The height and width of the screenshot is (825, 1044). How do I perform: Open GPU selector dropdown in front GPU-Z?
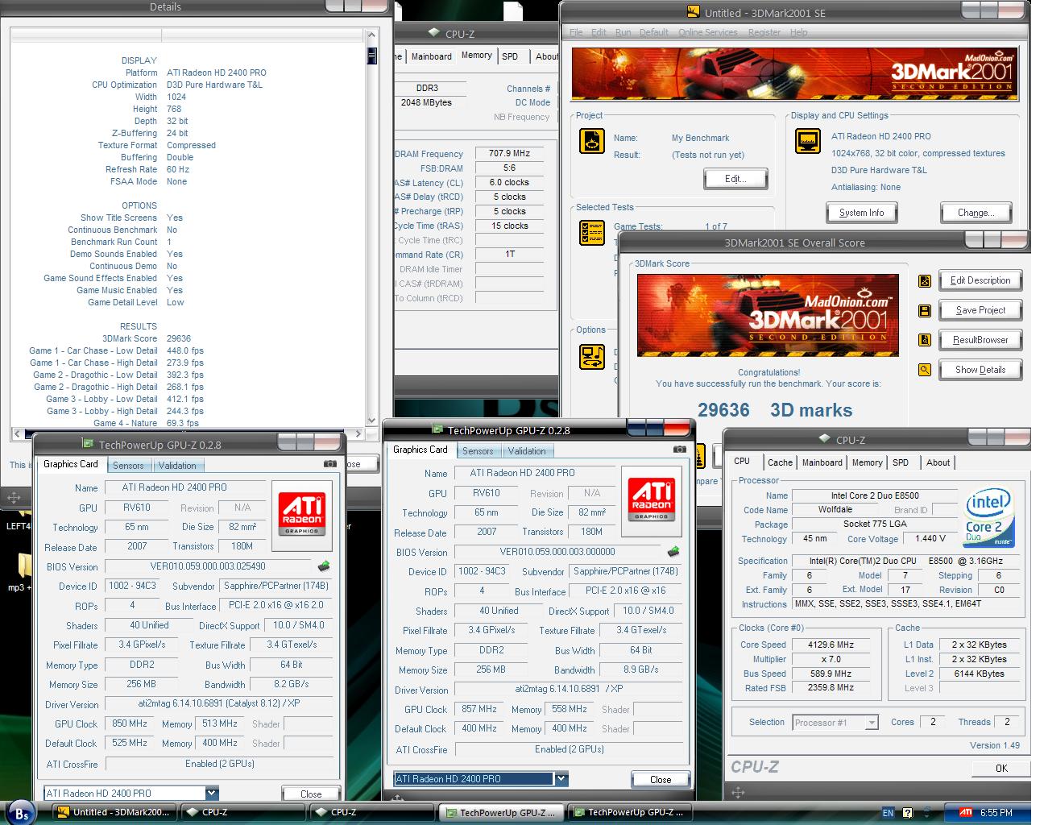561,778
